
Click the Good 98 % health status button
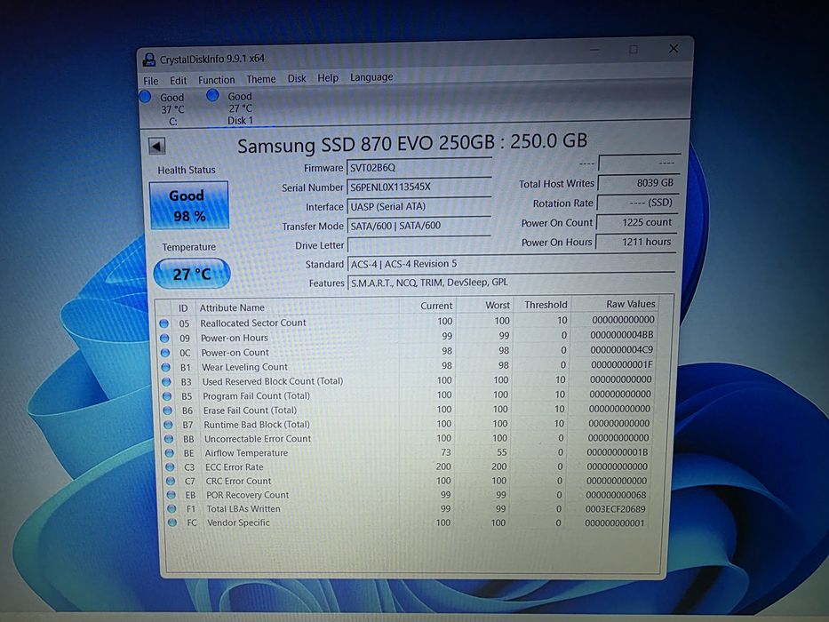coord(189,206)
